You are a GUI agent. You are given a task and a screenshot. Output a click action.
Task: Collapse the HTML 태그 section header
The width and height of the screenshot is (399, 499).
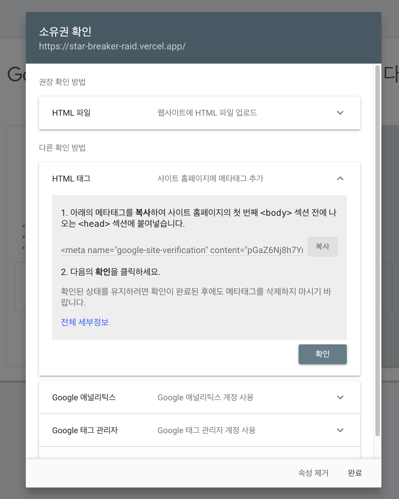pos(199,179)
